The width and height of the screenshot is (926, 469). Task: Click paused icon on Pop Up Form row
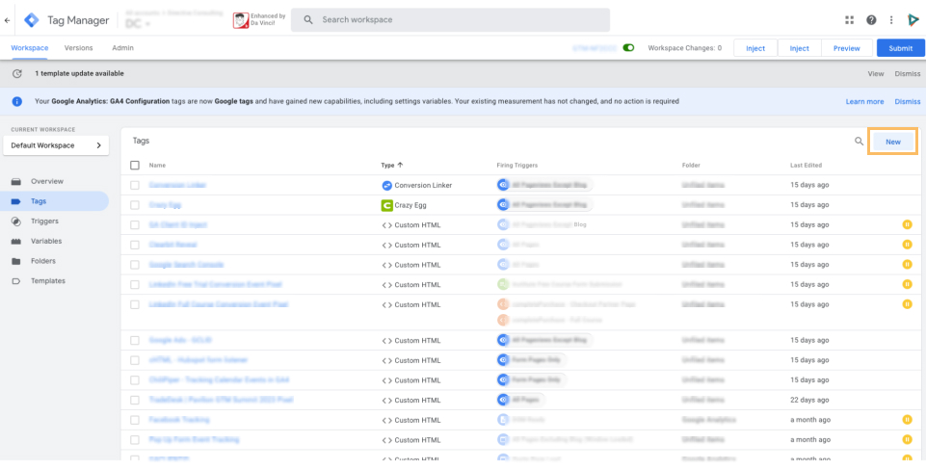pyautogui.click(x=907, y=439)
